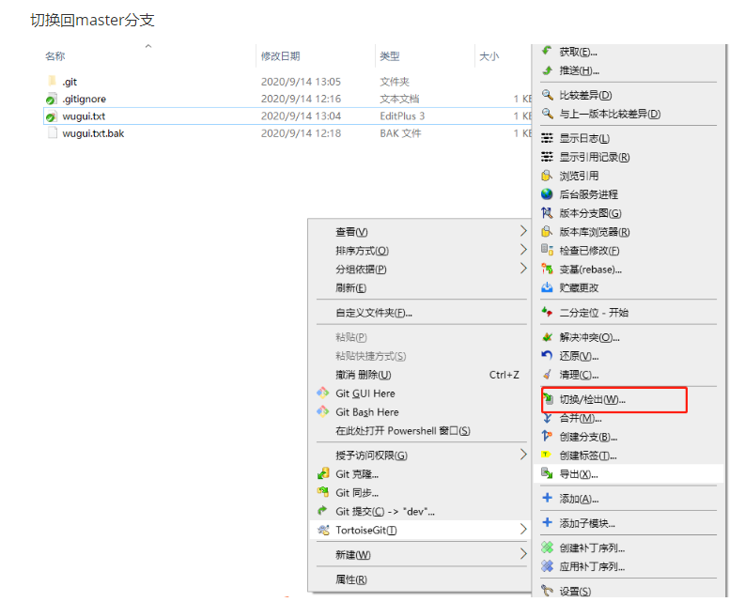The width and height of the screenshot is (745, 602).
Task: Click the 推送(H) push icon
Action: 547,70
